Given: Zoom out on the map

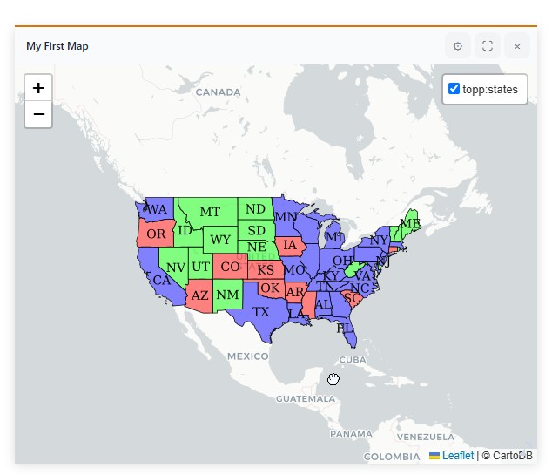Looking at the screenshot, I should coord(38,114).
